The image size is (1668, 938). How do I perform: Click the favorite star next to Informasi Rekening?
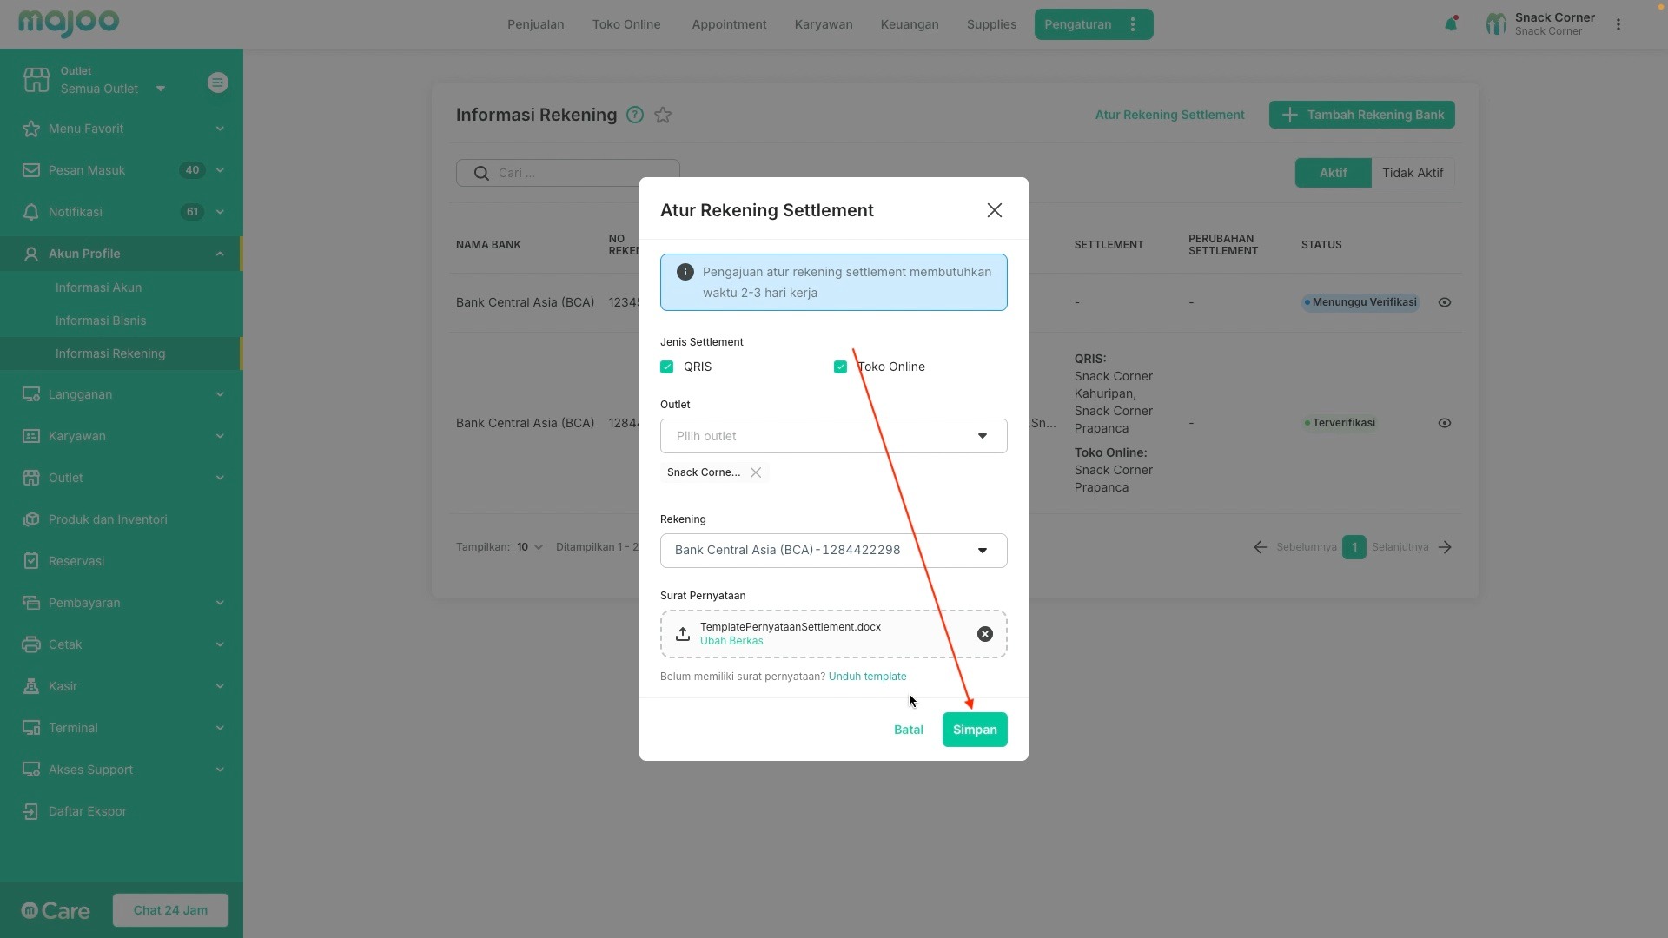pos(663,116)
